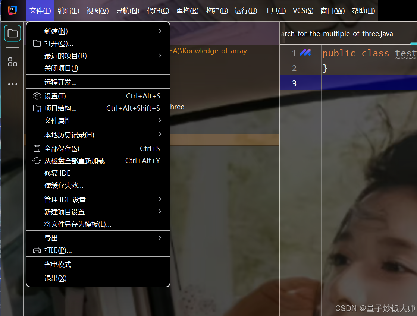Open the 帮助(H) menu
This screenshot has width=417, height=316.
tap(364, 11)
